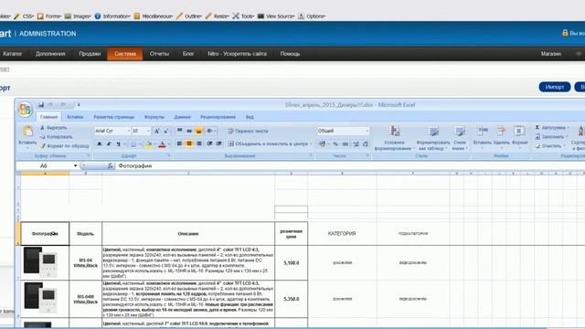The image size is (585, 329).
Task: Toggle align text left
Action: [179, 143]
